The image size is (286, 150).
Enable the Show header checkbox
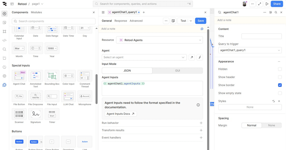280,77
